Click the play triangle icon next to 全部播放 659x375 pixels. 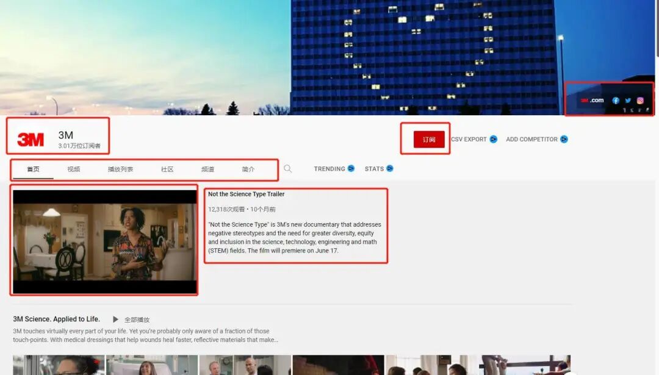(x=115, y=320)
